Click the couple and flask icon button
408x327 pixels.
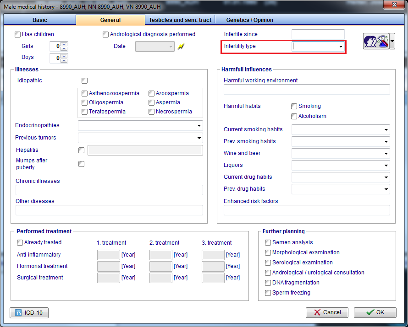point(376,41)
